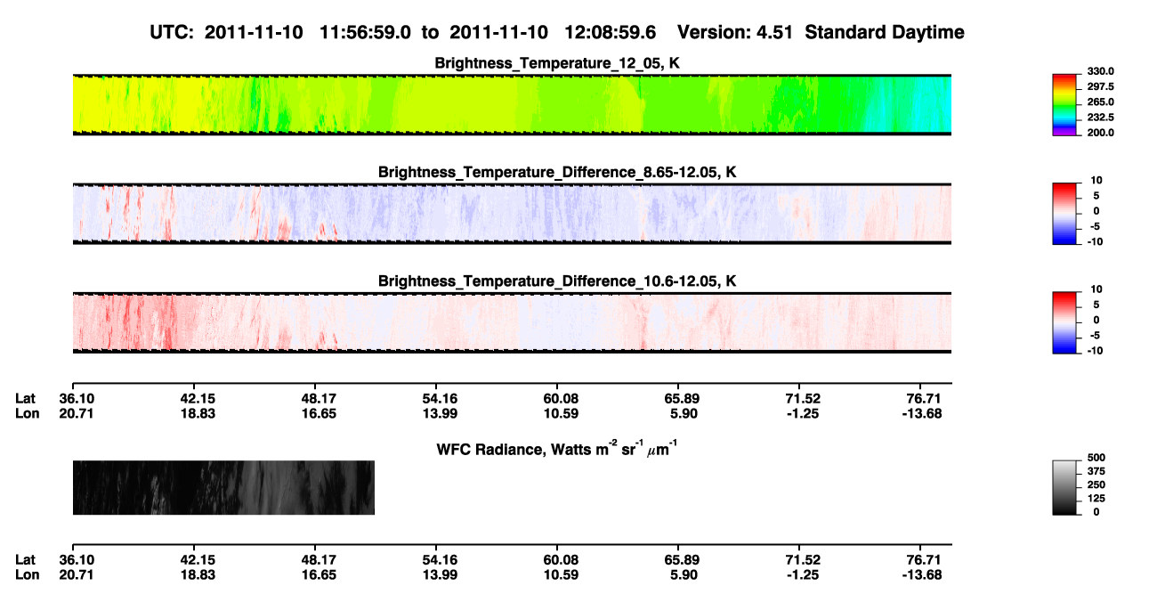Click the WFC Radiance plot title
This screenshot has height=594, width=1157.
point(559,449)
